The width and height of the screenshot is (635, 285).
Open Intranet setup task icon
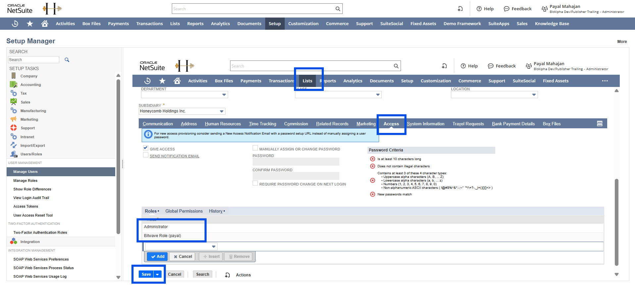click(x=14, y=137)
